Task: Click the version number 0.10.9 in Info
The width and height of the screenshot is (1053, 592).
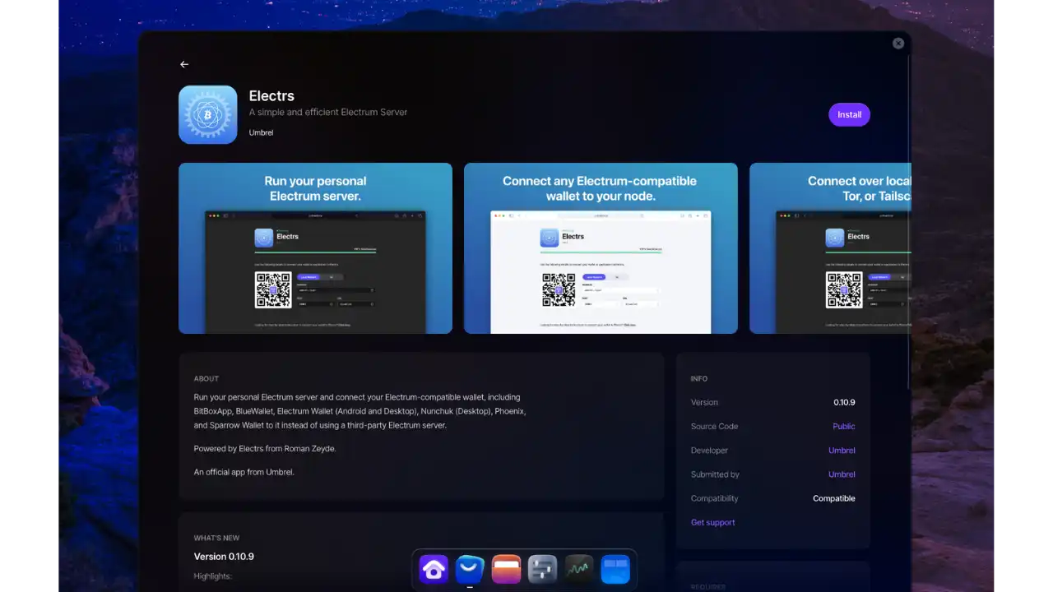Action: pyautogui.click(x=844, y=403)
